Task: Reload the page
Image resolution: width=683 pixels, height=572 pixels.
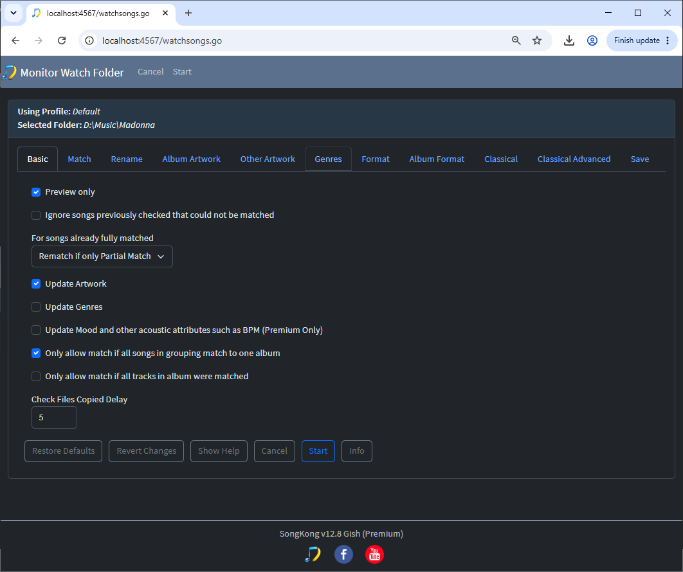Action: coord(62,40)
